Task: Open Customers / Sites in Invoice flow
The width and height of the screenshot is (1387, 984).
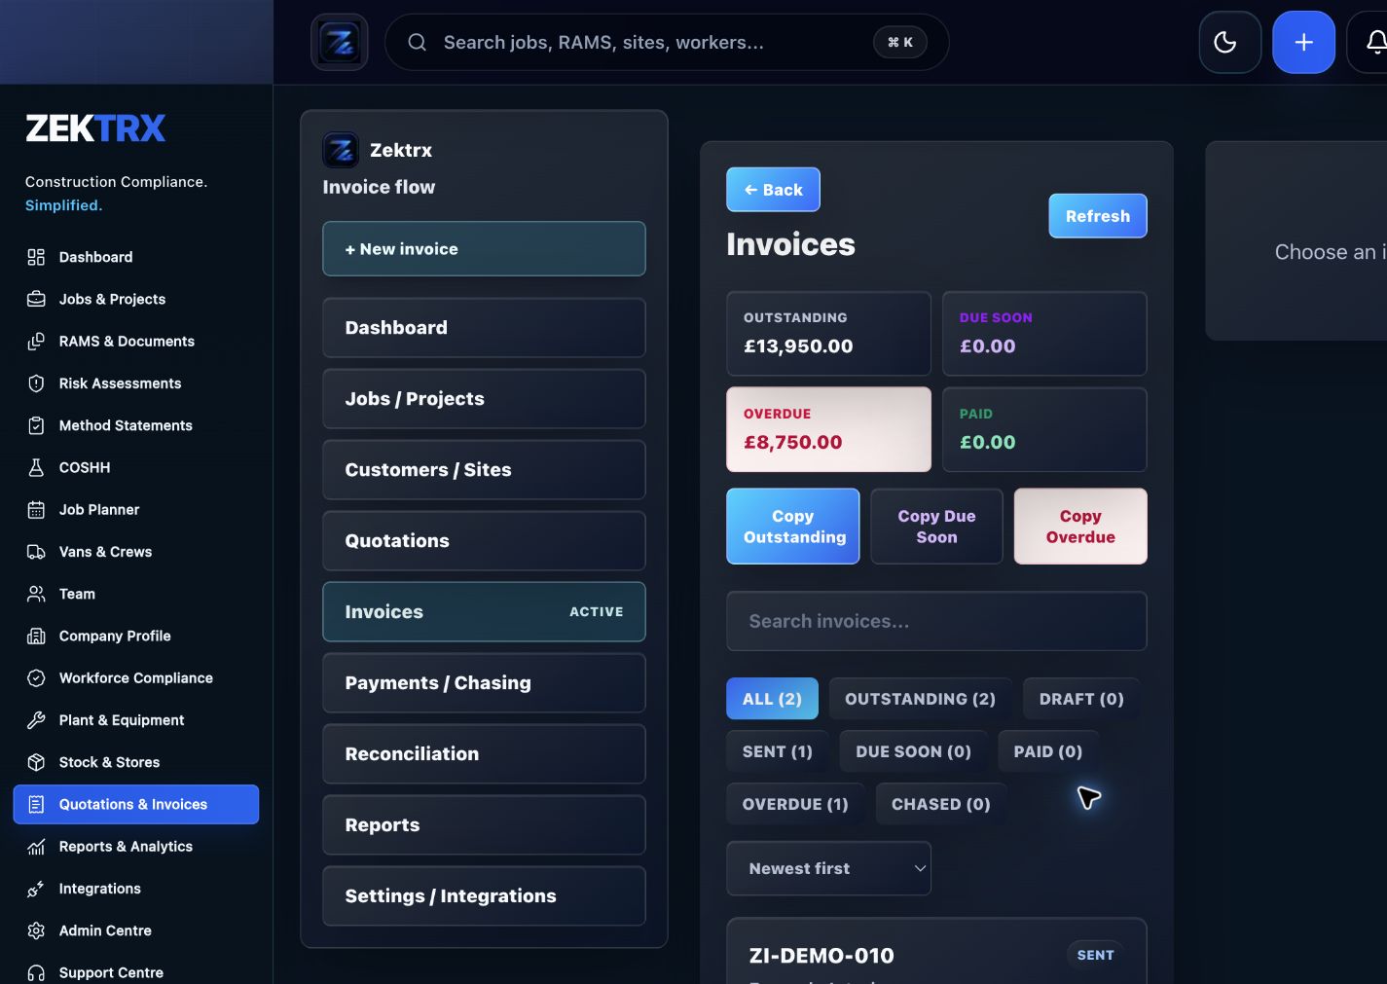Action: click(x=484, y=470)
